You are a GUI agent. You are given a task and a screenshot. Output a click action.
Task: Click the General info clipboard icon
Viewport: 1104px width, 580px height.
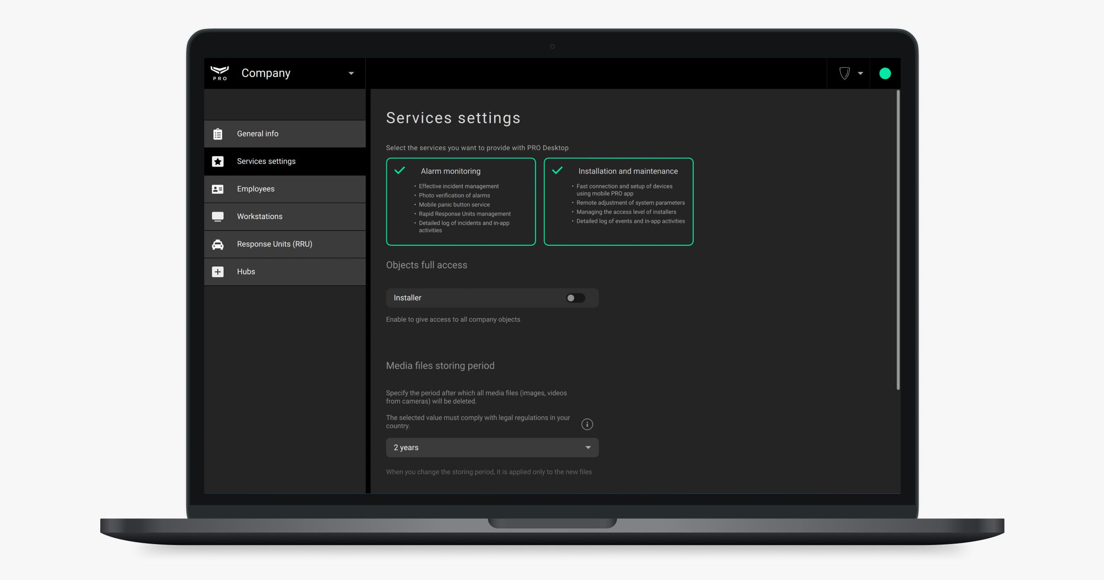coord(218,134)
